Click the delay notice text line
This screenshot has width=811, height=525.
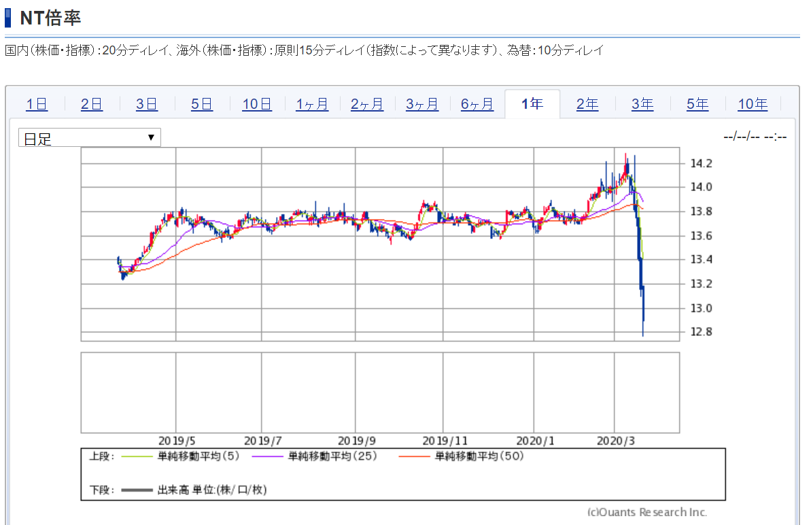[304, 50]
